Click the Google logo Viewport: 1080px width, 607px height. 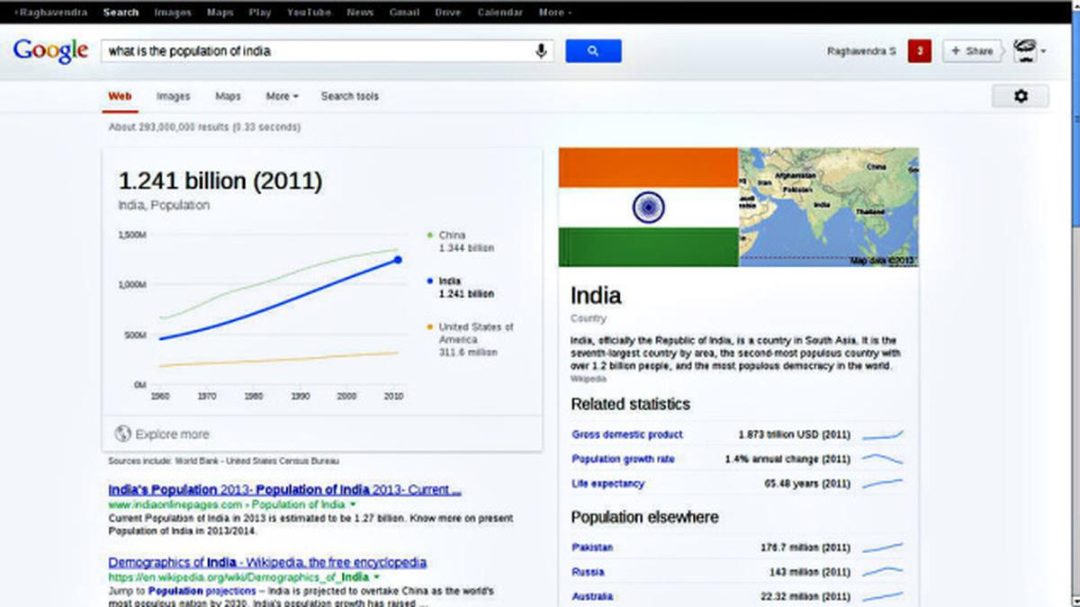click(50, 51)
